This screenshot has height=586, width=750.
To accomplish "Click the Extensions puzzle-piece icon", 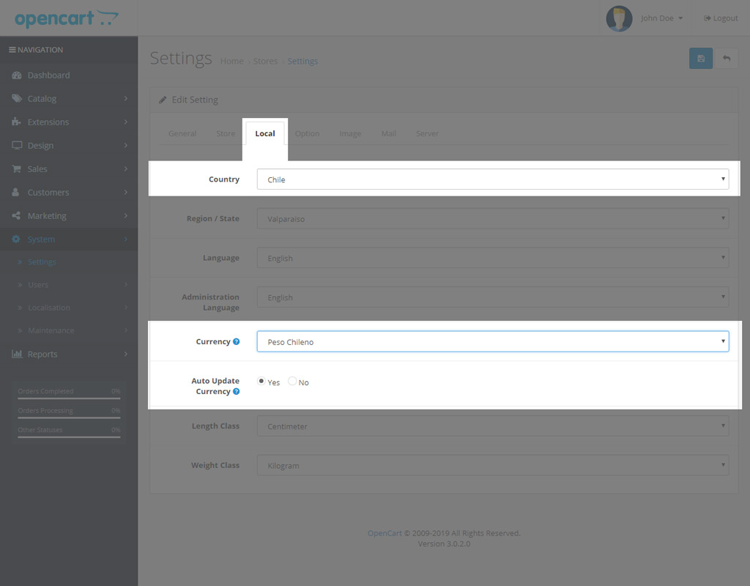I will tap(16, 122).
